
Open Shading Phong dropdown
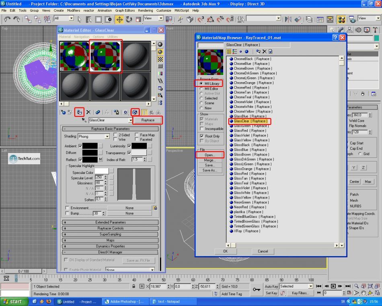point(107,136)
